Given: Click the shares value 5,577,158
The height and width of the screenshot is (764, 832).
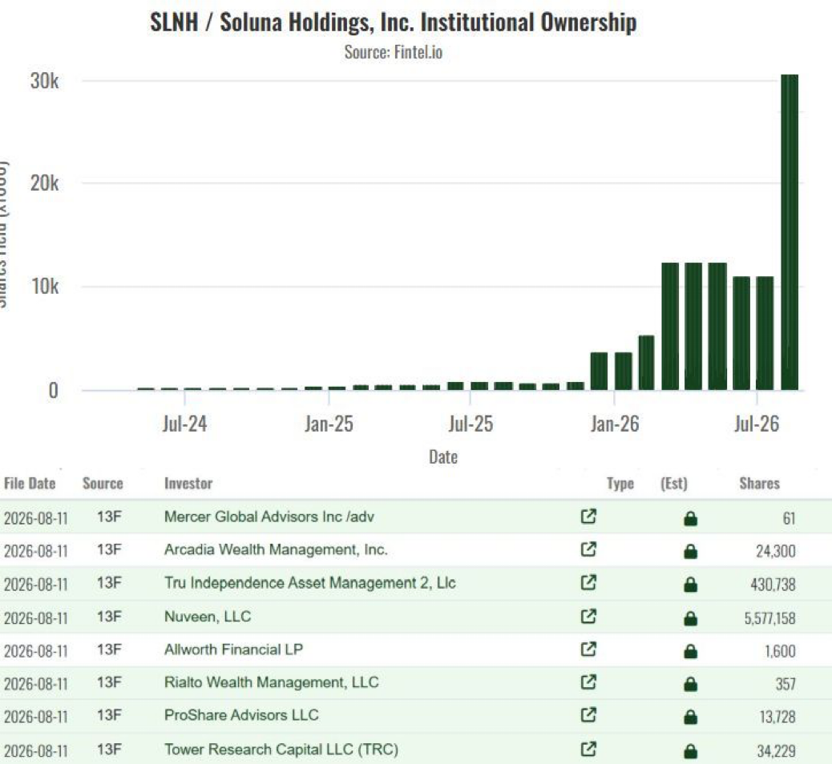Looking at the screenshot, I should 769,618.
